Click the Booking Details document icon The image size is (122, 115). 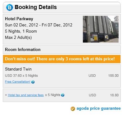[x=10, y=7]
